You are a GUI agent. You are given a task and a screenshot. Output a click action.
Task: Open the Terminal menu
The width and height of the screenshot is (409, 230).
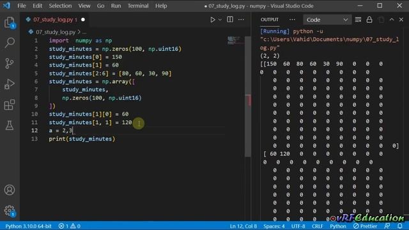click(138, 6)
